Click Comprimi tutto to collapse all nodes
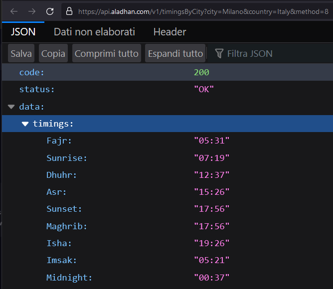The height and width of the screenshot is (289, 333). point(106,53)
